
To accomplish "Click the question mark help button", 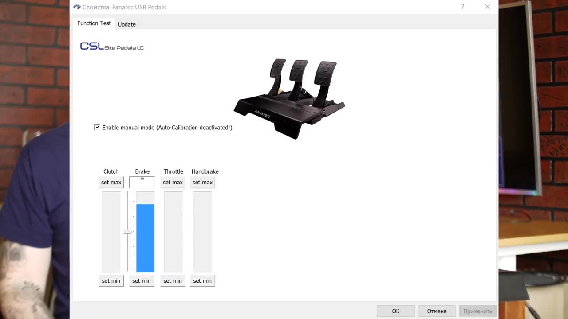I will 463,7.
